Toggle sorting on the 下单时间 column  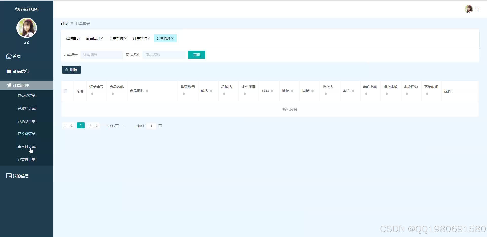click(427, 93)
